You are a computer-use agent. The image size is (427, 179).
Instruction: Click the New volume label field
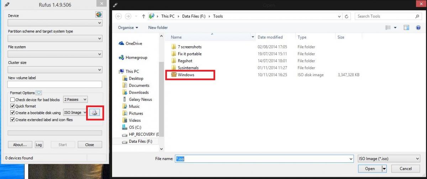(55, 85)
